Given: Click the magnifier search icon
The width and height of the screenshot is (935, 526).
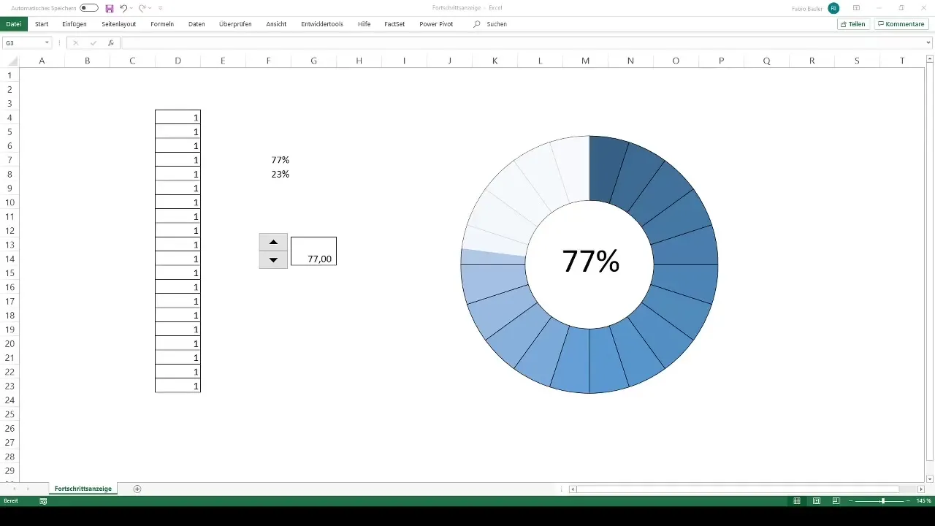Looking at the screenshot, I should coord(477,24).
